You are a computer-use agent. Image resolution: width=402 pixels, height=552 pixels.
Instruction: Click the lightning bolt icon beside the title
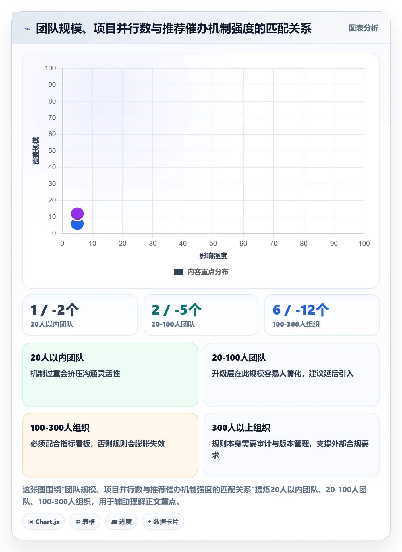click(x=27, y=29)
